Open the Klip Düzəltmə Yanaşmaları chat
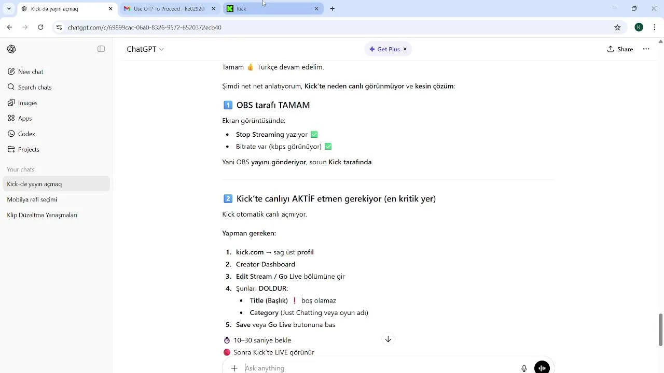664x373 pixels. click(56, 215)
